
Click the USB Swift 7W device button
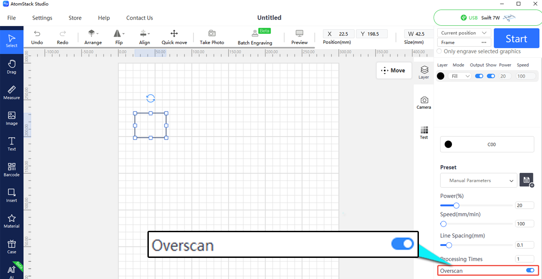click(x=487, y=17)
